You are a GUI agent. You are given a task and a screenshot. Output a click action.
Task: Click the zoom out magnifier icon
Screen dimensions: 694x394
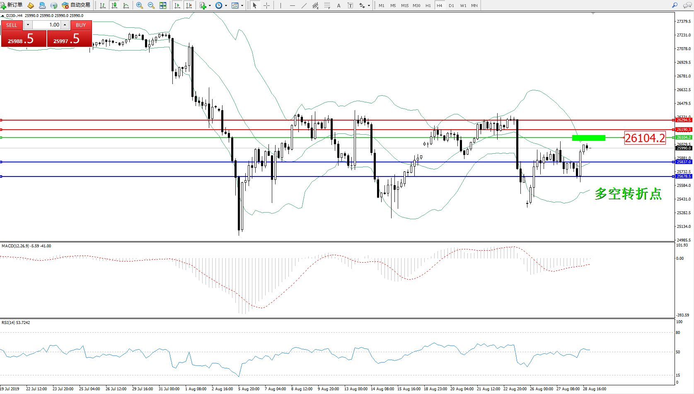click(151, 5)
